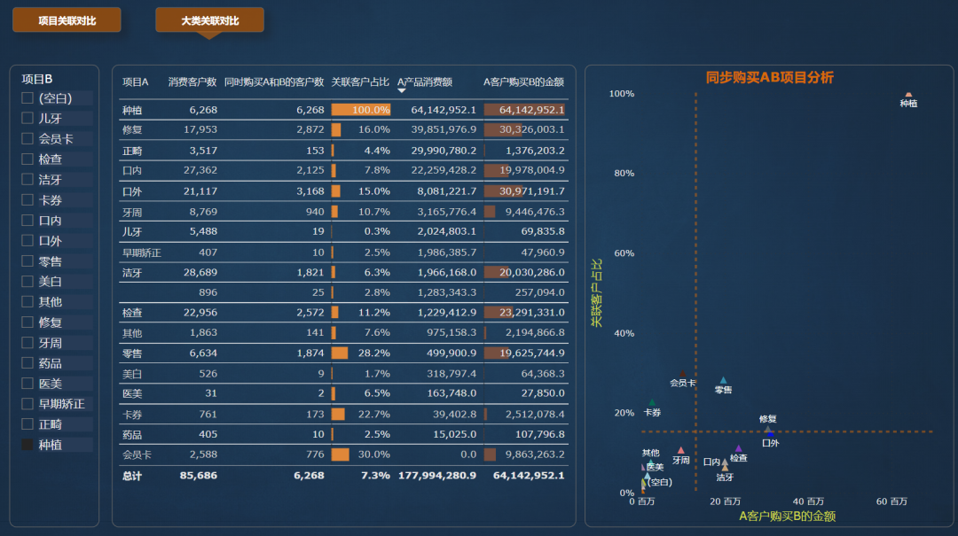Sort table by 关联客户占比 column header
Screen dimensions: 958x536
(360, 82)
